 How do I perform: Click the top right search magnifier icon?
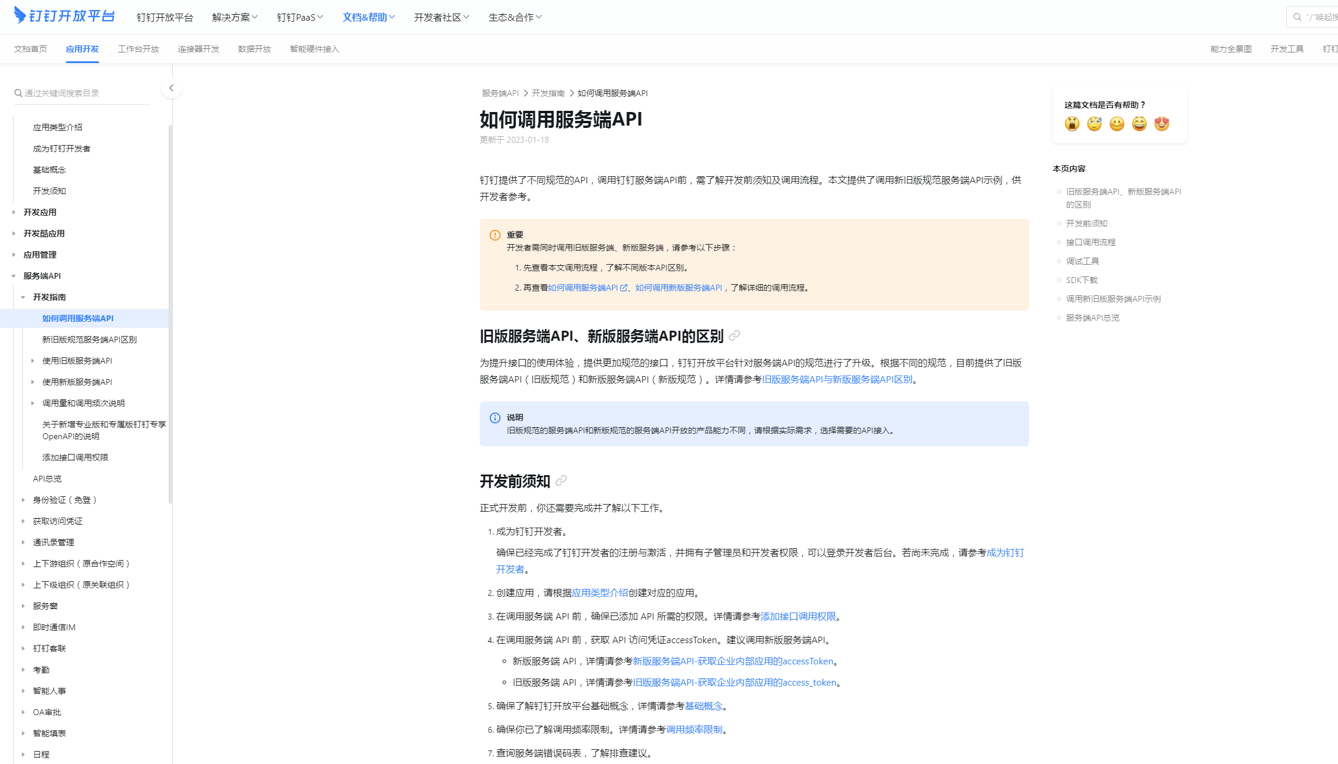pos(1297,17)
